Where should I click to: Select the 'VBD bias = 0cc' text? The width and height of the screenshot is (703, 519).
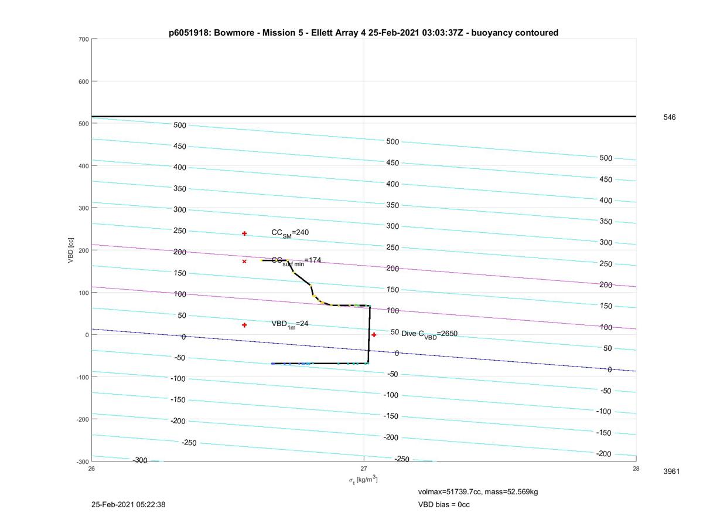point(444,504)
